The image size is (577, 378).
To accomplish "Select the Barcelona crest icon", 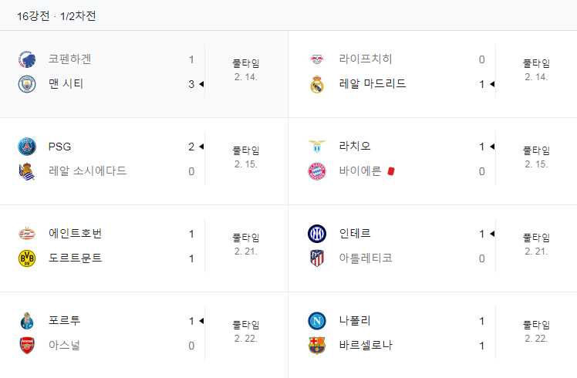I will click(317, 346).
